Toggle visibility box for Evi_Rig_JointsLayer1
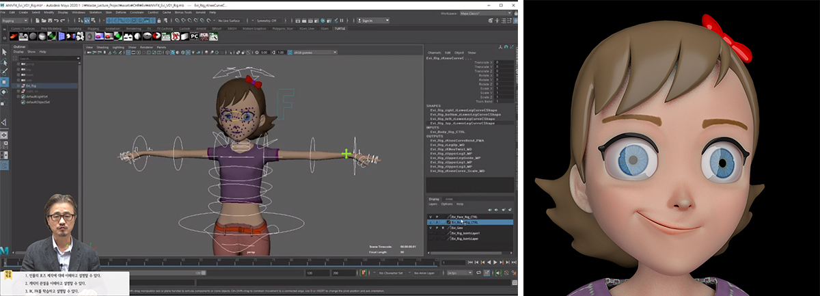Screen dimensions: 820x296 point(430,233)
